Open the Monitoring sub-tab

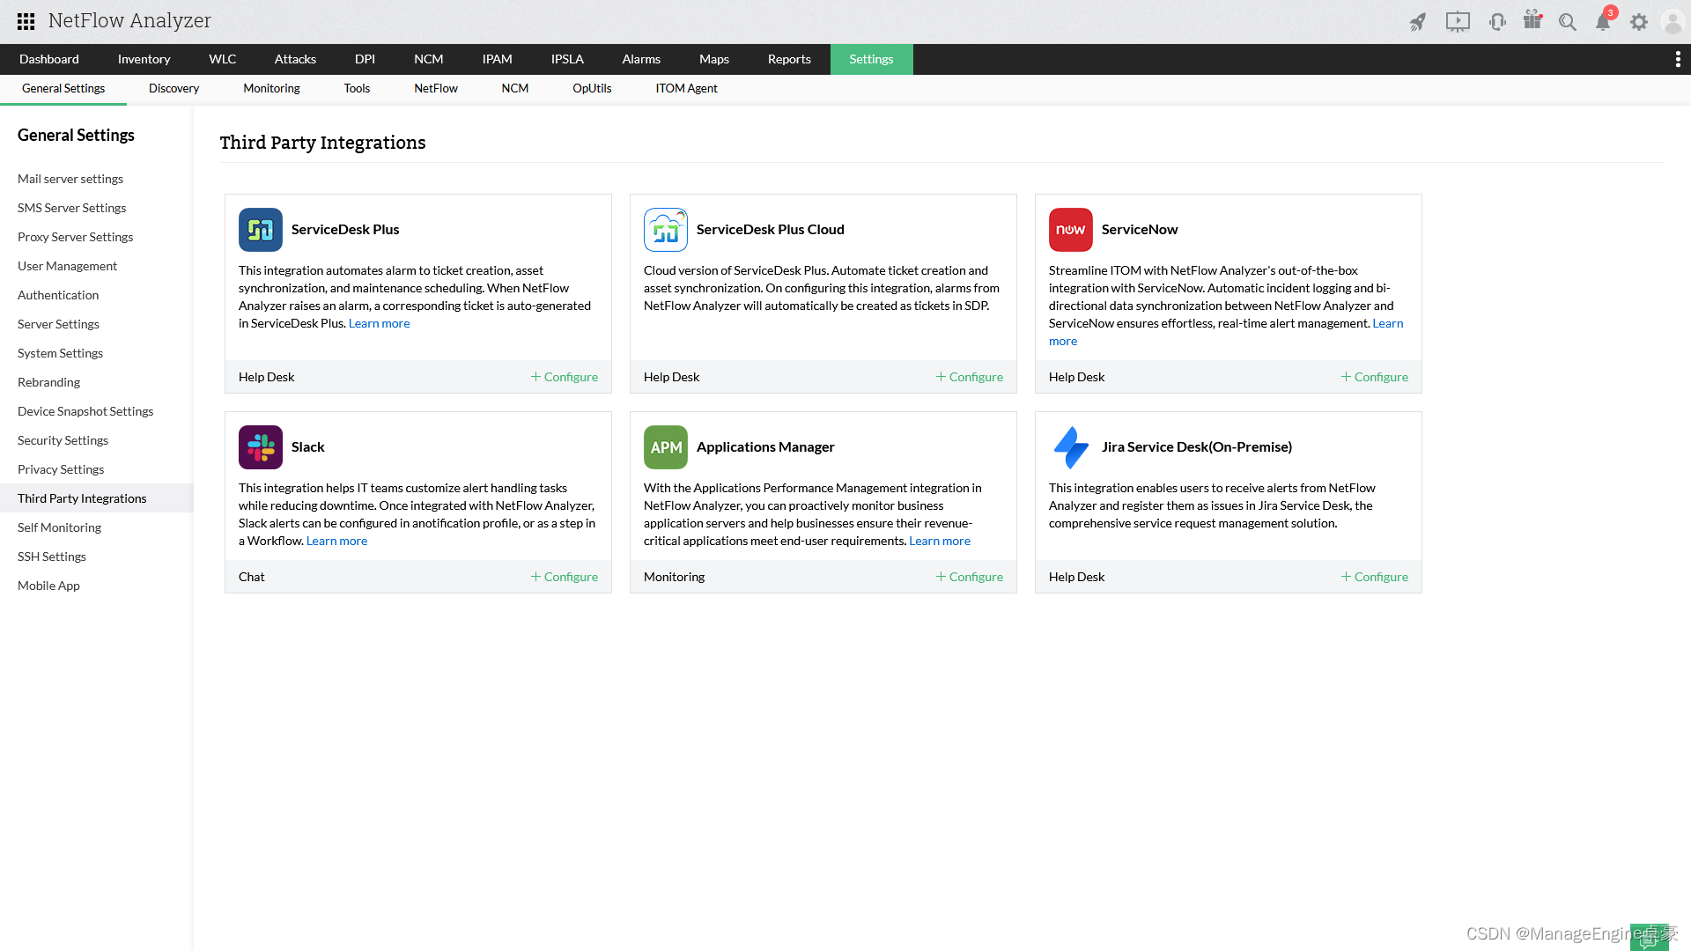(272, 89)
